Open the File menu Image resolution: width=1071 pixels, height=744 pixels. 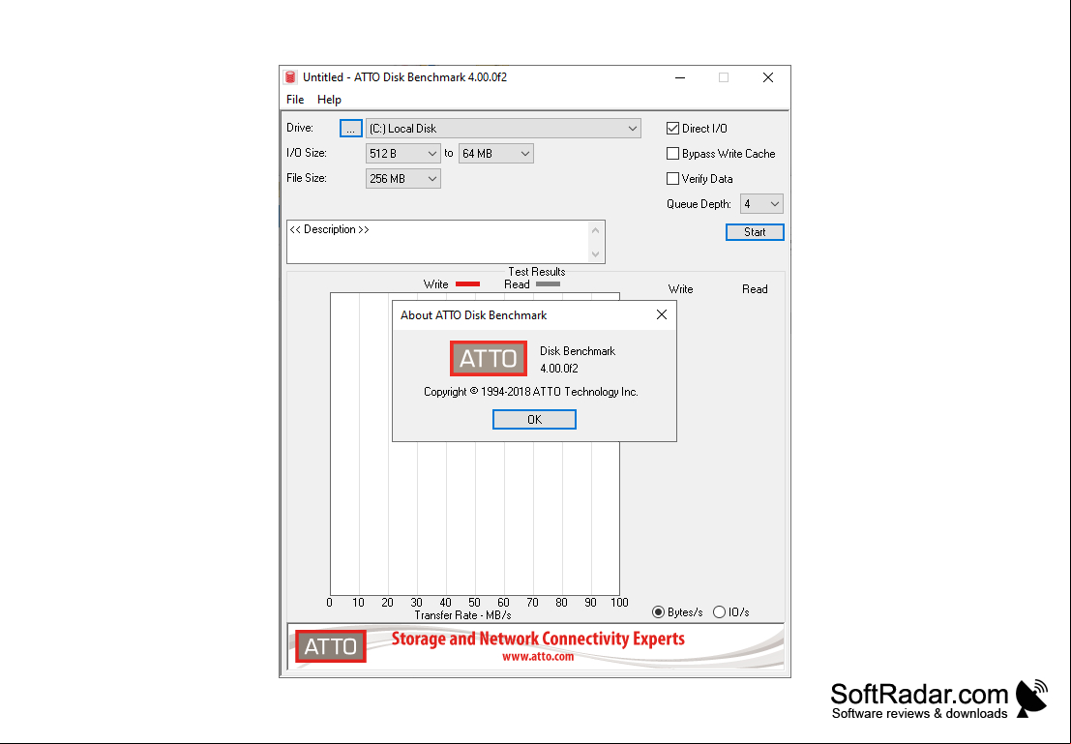295,100
